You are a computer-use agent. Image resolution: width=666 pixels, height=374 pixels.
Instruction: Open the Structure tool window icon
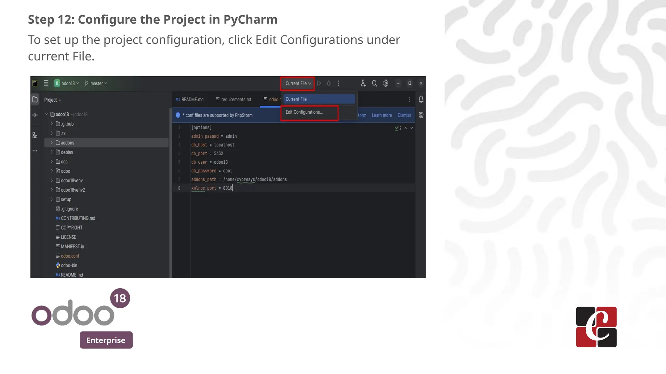pyautogui.click(x=35, y=135)
